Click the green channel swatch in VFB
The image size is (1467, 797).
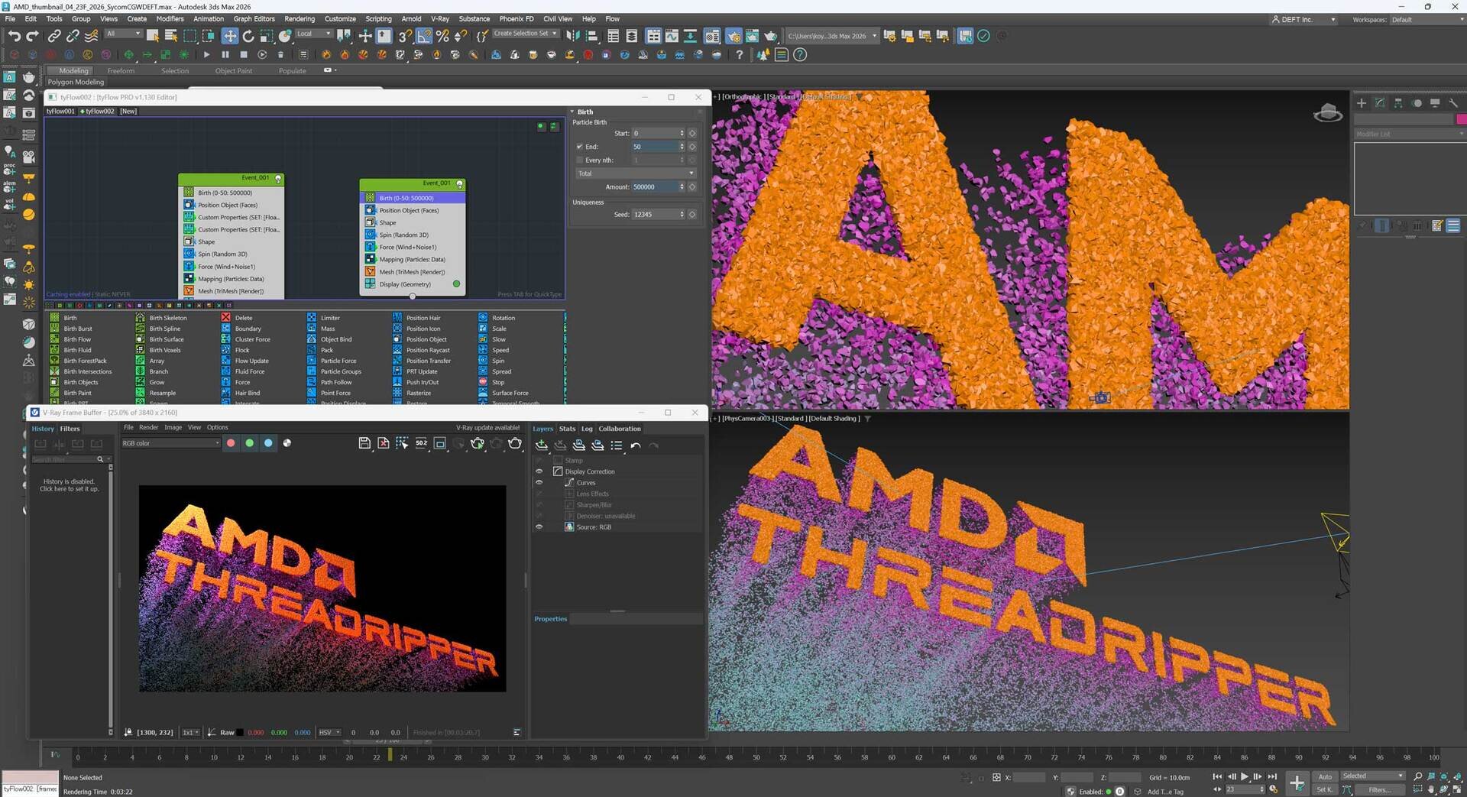coord(249,443)
